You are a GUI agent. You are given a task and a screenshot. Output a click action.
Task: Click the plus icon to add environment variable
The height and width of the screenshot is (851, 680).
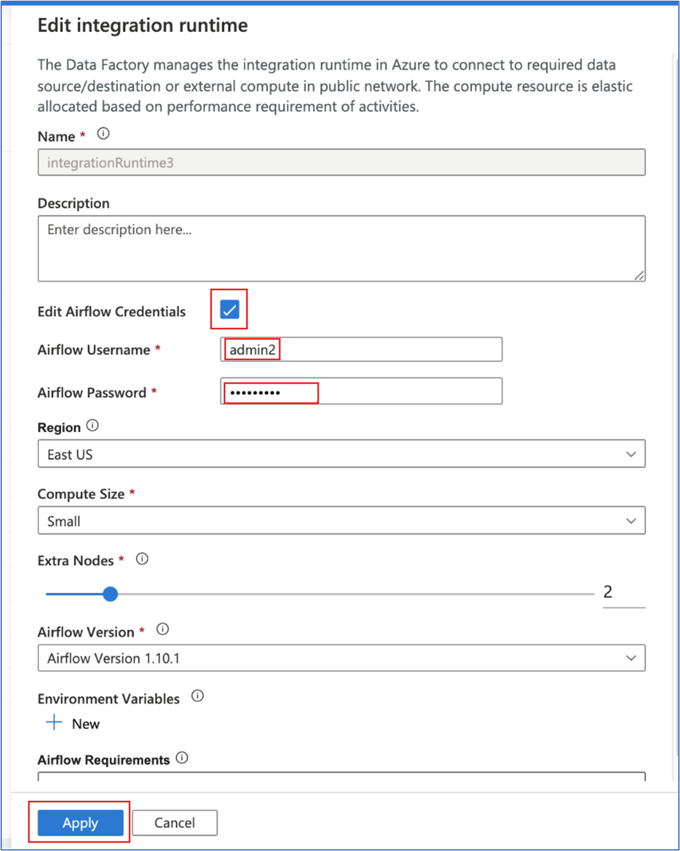tap(54, 722)
